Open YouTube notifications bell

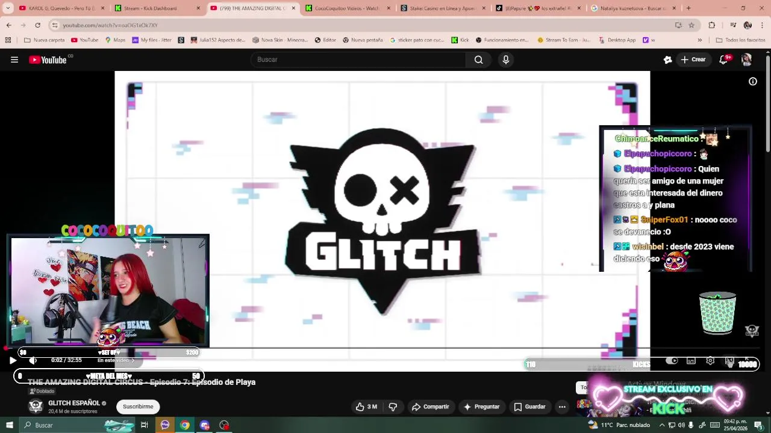click(723, 60)
